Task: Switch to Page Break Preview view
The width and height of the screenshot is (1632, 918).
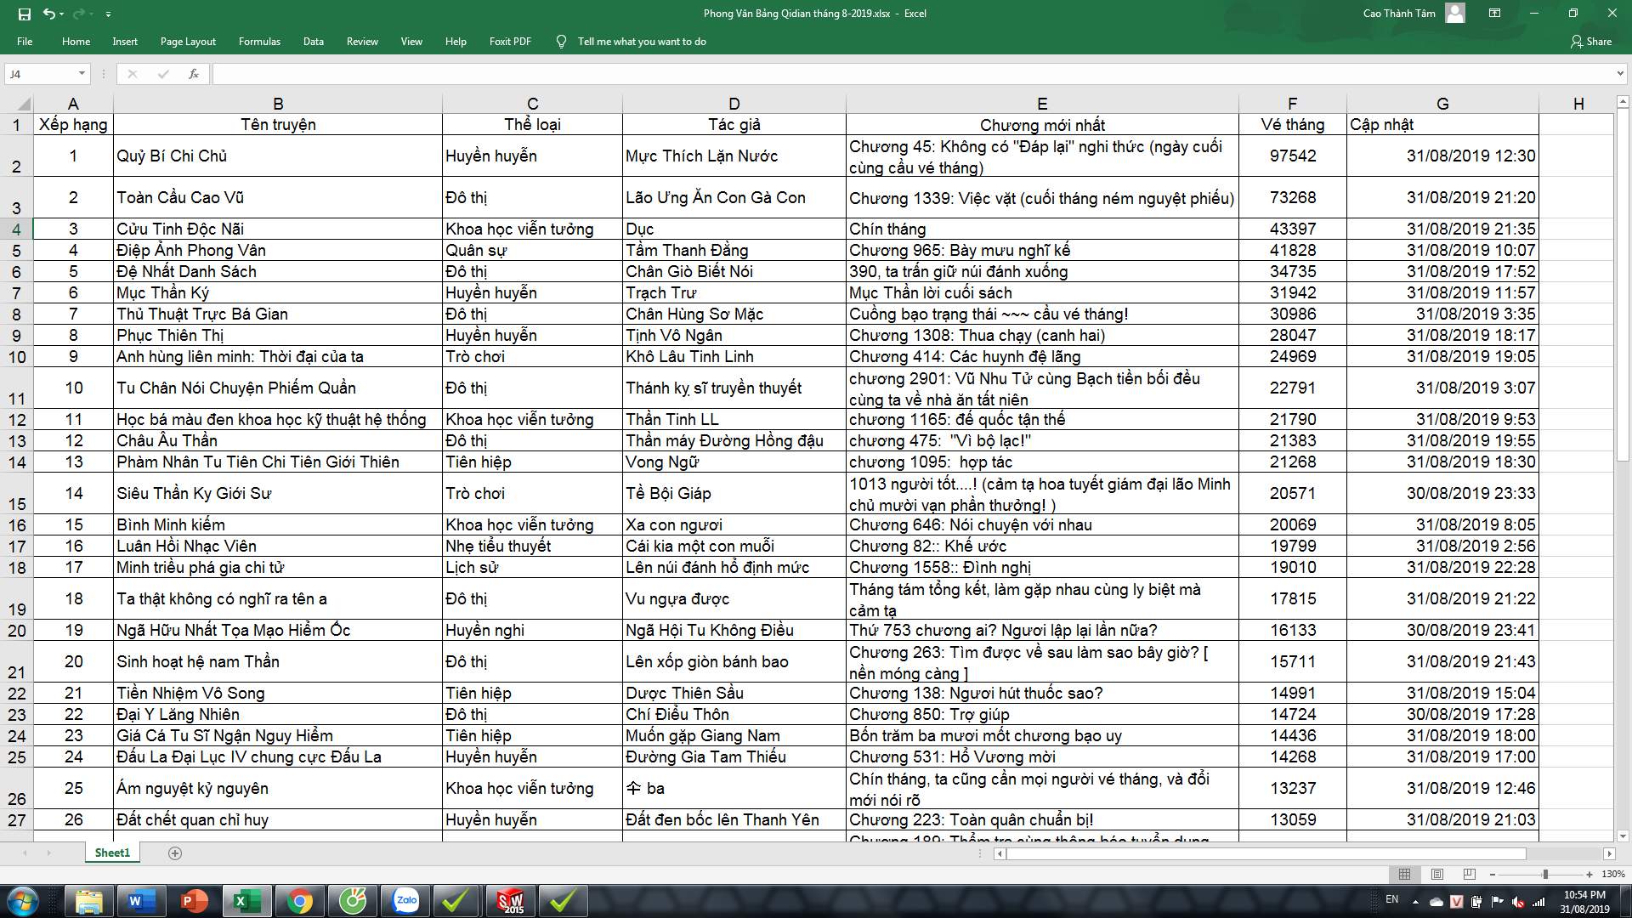Action: pos(1470,874)
